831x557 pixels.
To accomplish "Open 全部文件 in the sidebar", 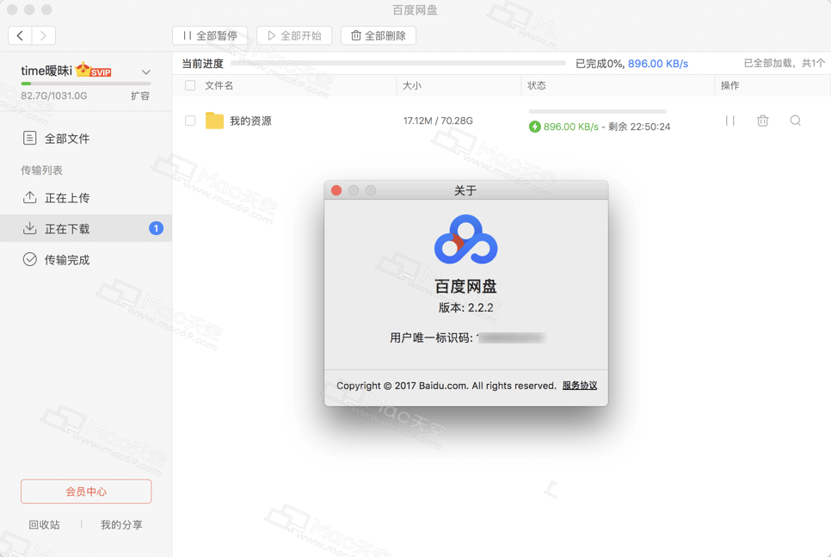I will [x=86, y=139].
